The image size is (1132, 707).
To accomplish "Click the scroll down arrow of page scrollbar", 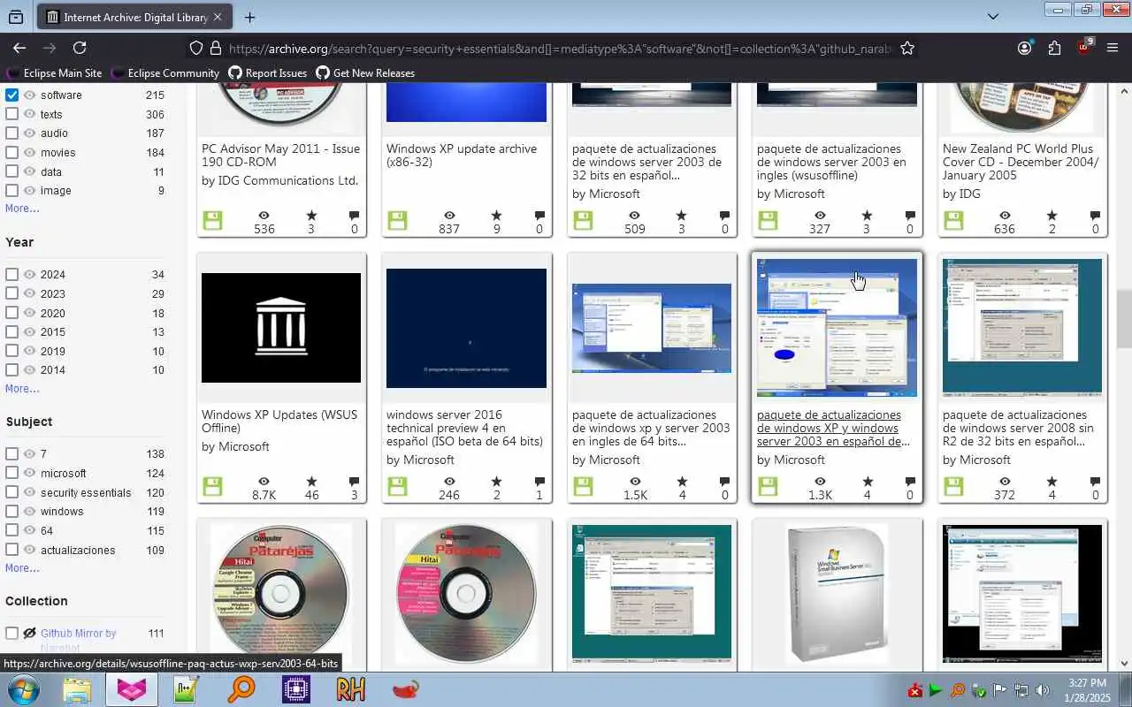I will pos(1124,664).
